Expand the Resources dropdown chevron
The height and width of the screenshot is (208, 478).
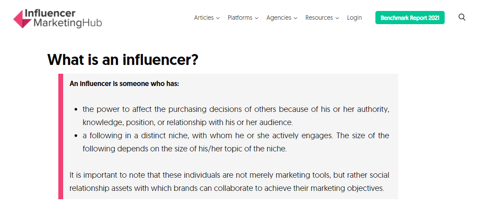point(337,18)
